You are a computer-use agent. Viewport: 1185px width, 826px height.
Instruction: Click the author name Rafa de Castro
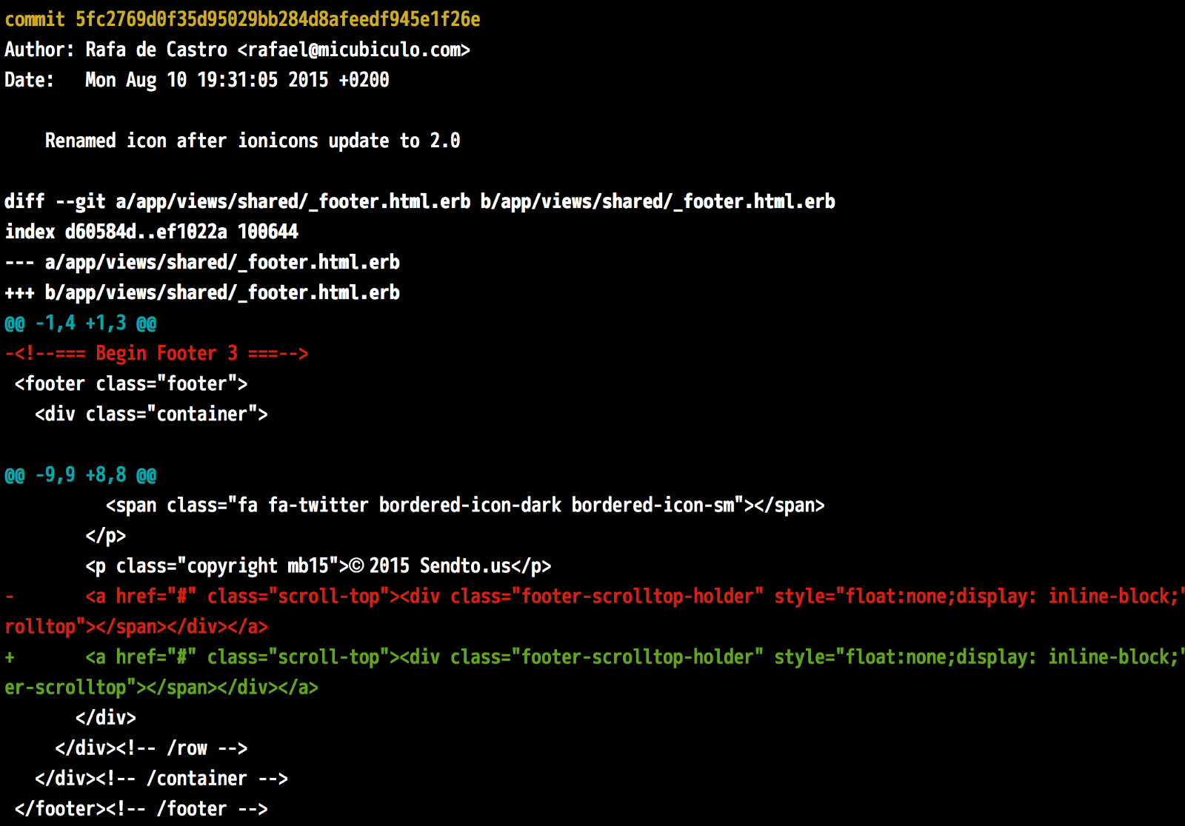coord(156,50)
